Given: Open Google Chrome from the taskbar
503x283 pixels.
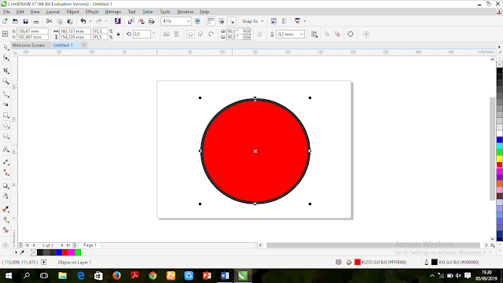Looking at the screenshot, I should [x=152, y=276].
